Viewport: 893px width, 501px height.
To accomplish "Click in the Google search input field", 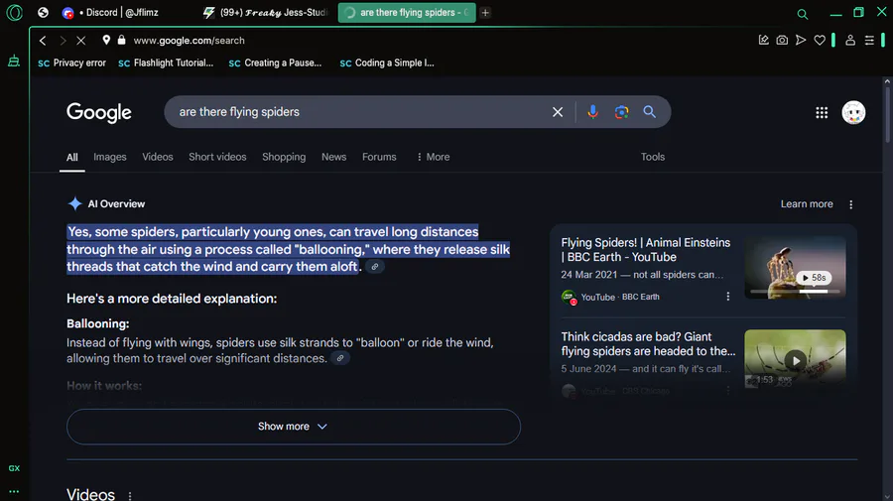I will click(x=357, y=112).
